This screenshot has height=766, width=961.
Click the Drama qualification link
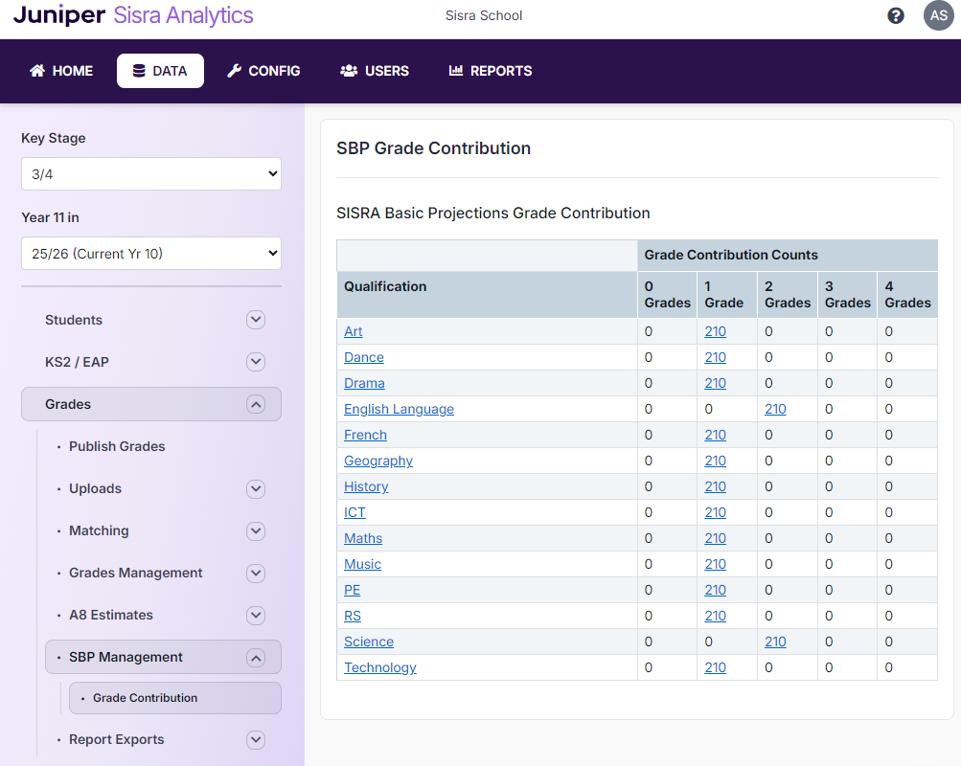click(x=364, y=382)
